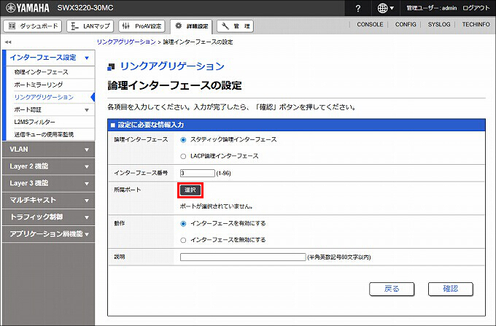Open the ProAV設定 tab
This screenshot has width=496, height=326.
[x=142, y=26]
